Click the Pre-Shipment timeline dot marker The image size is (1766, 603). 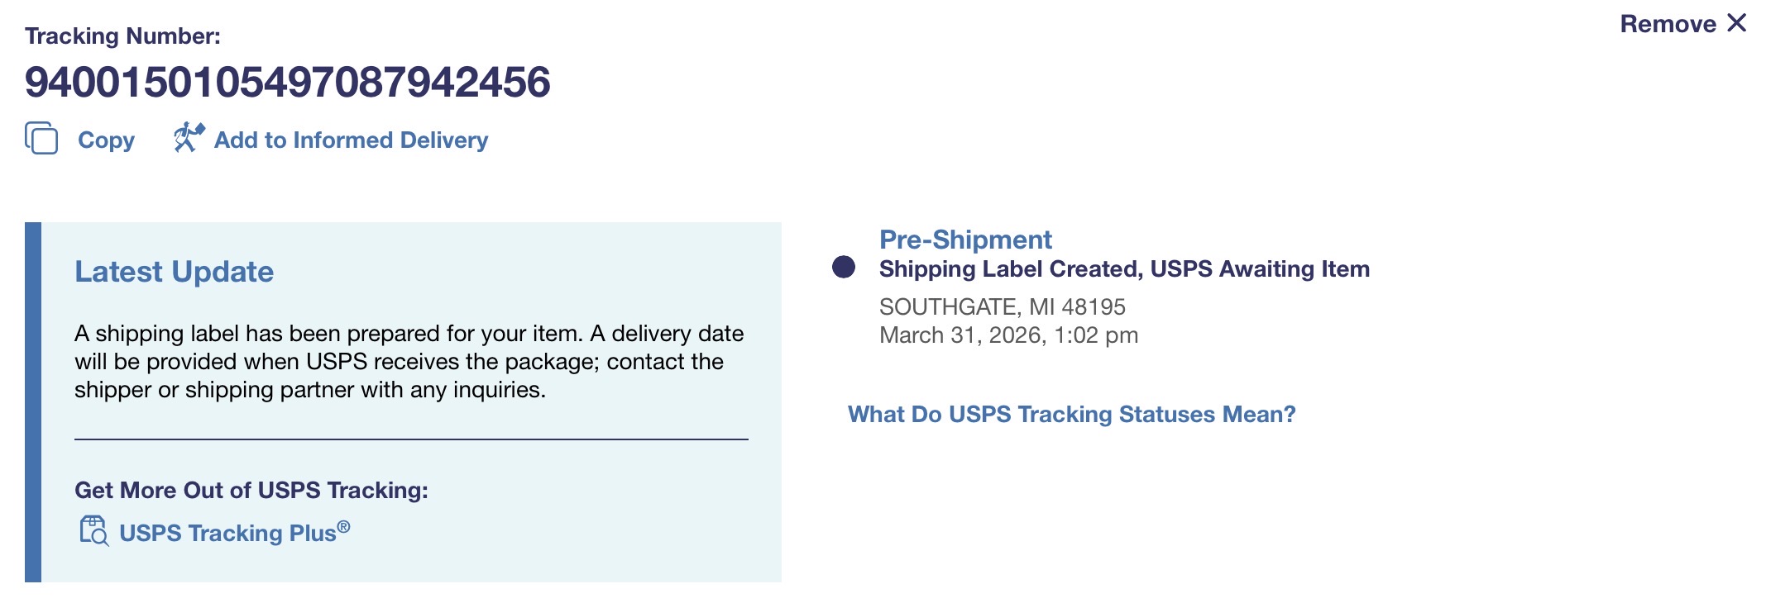[x=844, y=267]
